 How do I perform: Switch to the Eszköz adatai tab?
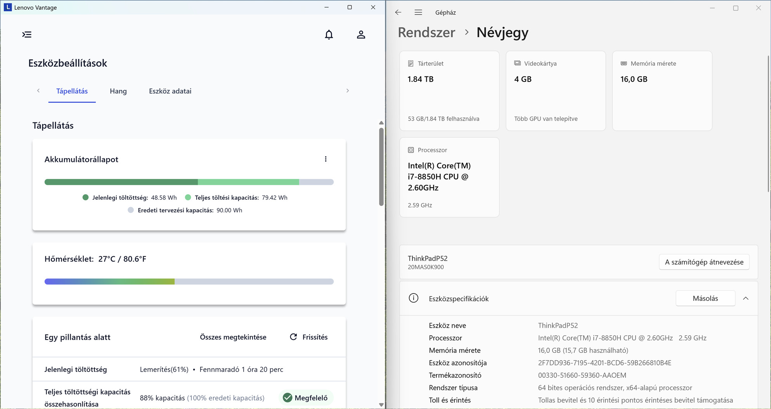(x=170, y=91)
